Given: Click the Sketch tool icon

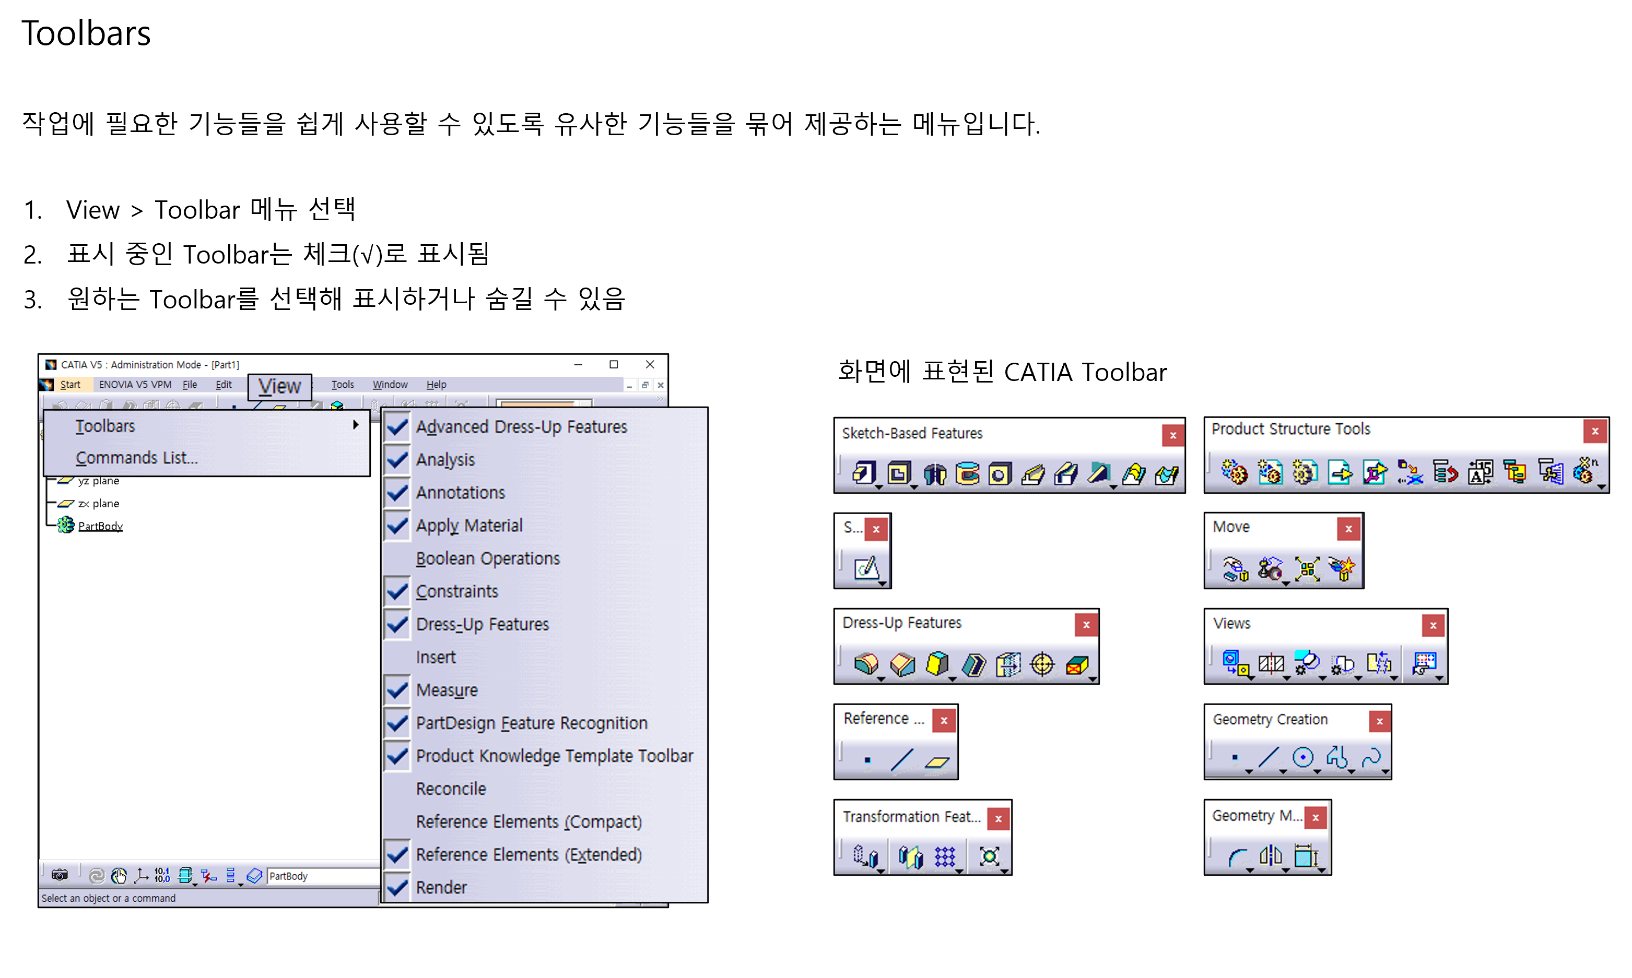Looking at the screenshot, I should (x=866, y=567).
